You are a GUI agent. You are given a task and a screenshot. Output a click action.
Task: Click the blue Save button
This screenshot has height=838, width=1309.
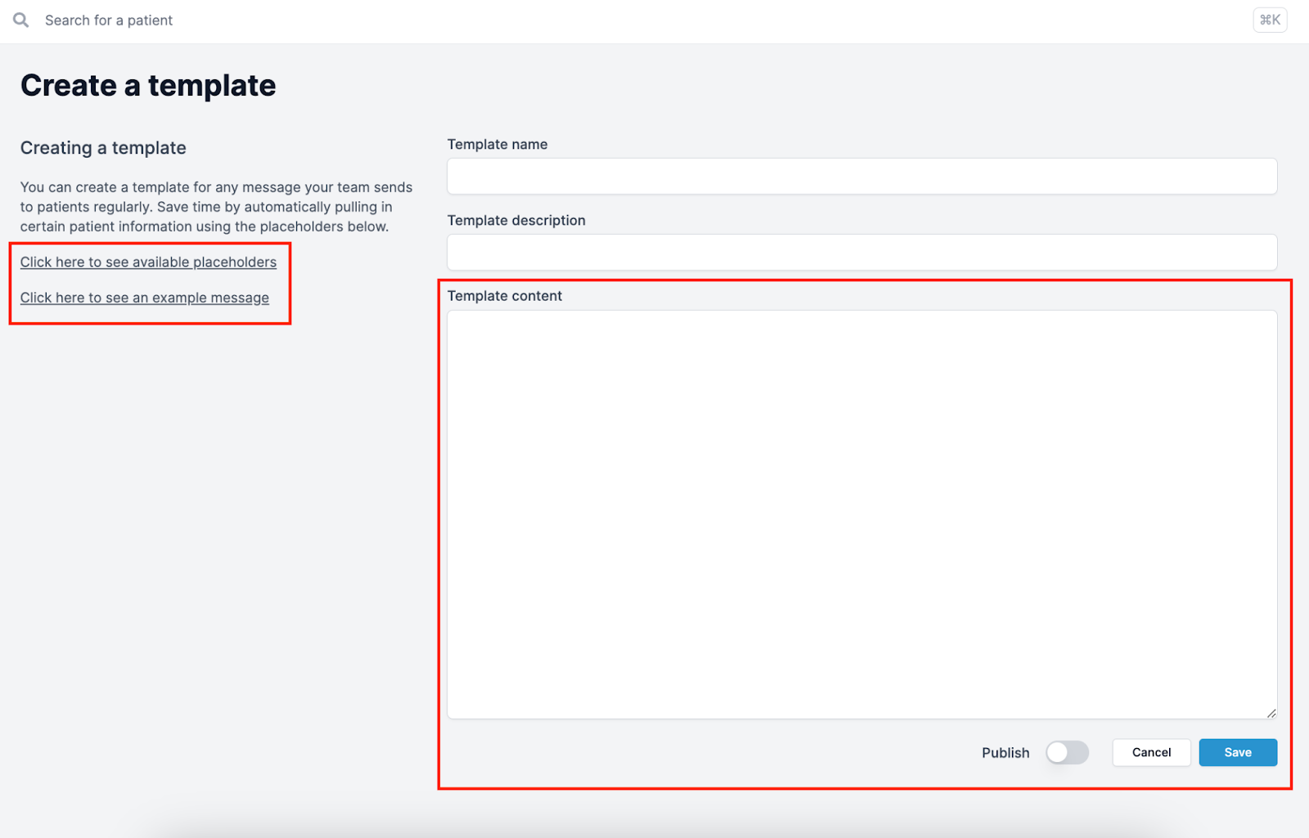(1238, 752)
